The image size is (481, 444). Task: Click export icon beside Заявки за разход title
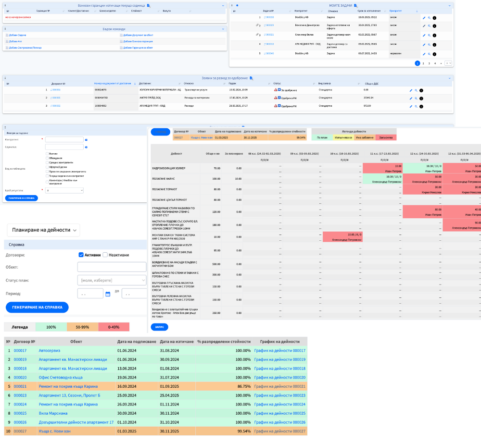click(x=251, y=78)
